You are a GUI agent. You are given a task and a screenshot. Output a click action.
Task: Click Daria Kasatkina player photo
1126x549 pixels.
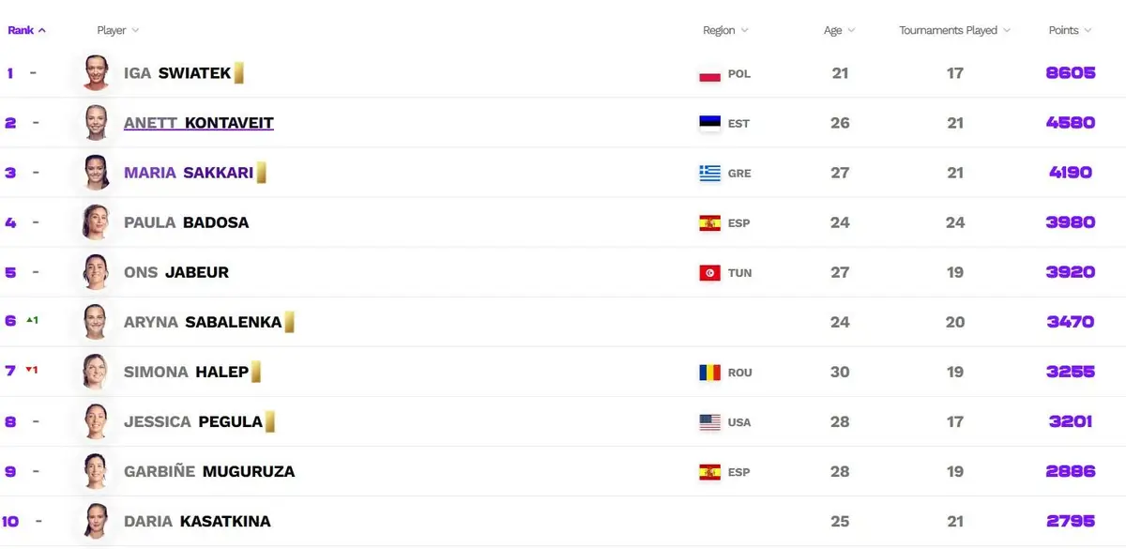click(96, 521)
